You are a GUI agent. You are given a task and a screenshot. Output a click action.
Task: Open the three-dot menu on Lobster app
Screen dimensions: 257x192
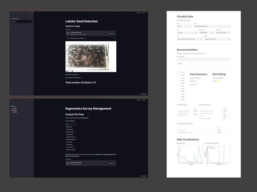[x=146, y=13]
